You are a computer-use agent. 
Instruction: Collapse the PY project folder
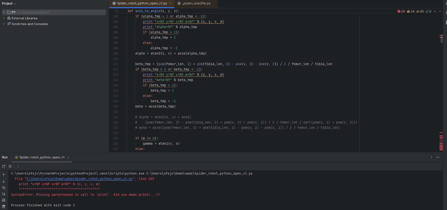4,12
